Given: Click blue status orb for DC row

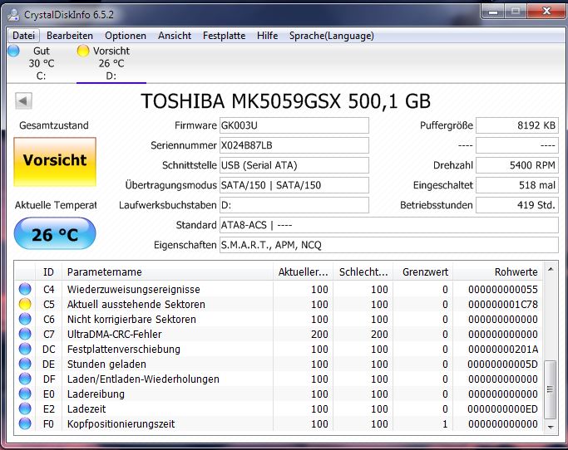Looking at the screenshot, I should click(x=25, y=349).
